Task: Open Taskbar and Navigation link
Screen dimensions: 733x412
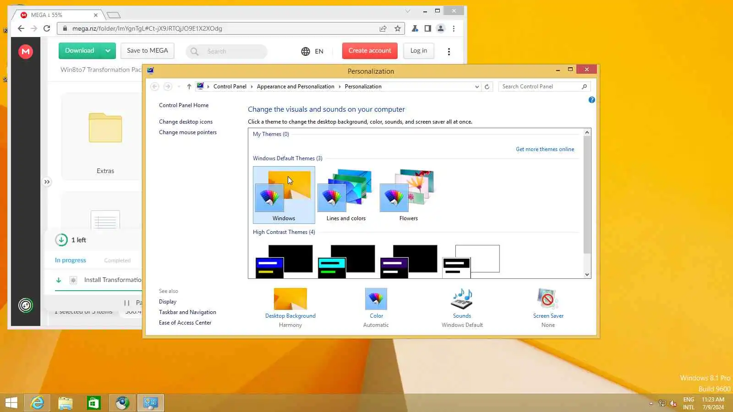Action: coord(187,312)
